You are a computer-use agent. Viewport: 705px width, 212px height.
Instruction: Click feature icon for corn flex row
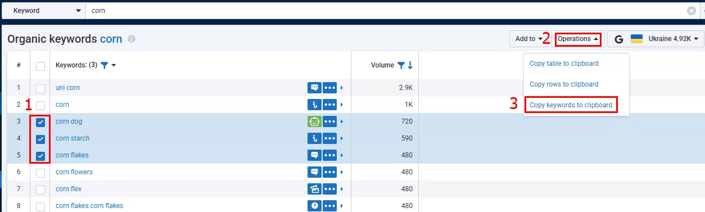tap(314, 189)
